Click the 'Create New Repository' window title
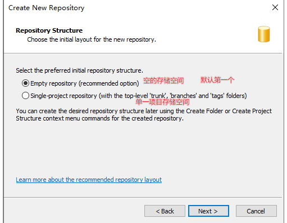The width and height of the screenshot is (287, 223). click(46, 8)
